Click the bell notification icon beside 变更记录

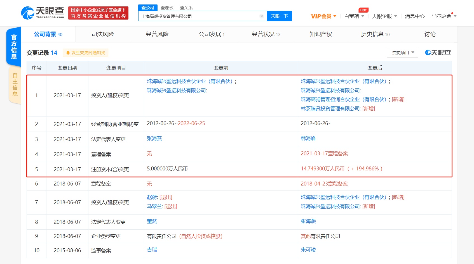pyautogui.click(x=68, y=53)
